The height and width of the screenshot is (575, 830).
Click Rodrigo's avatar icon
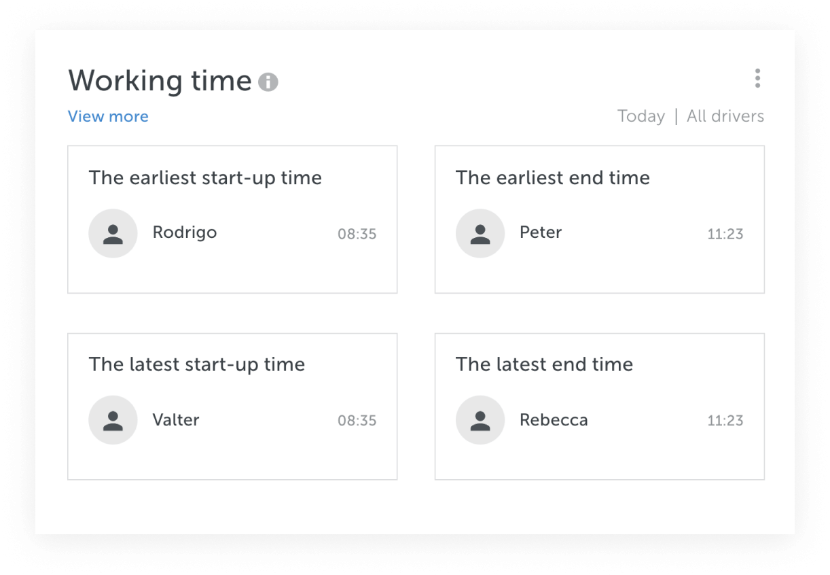tap(113, 233)
